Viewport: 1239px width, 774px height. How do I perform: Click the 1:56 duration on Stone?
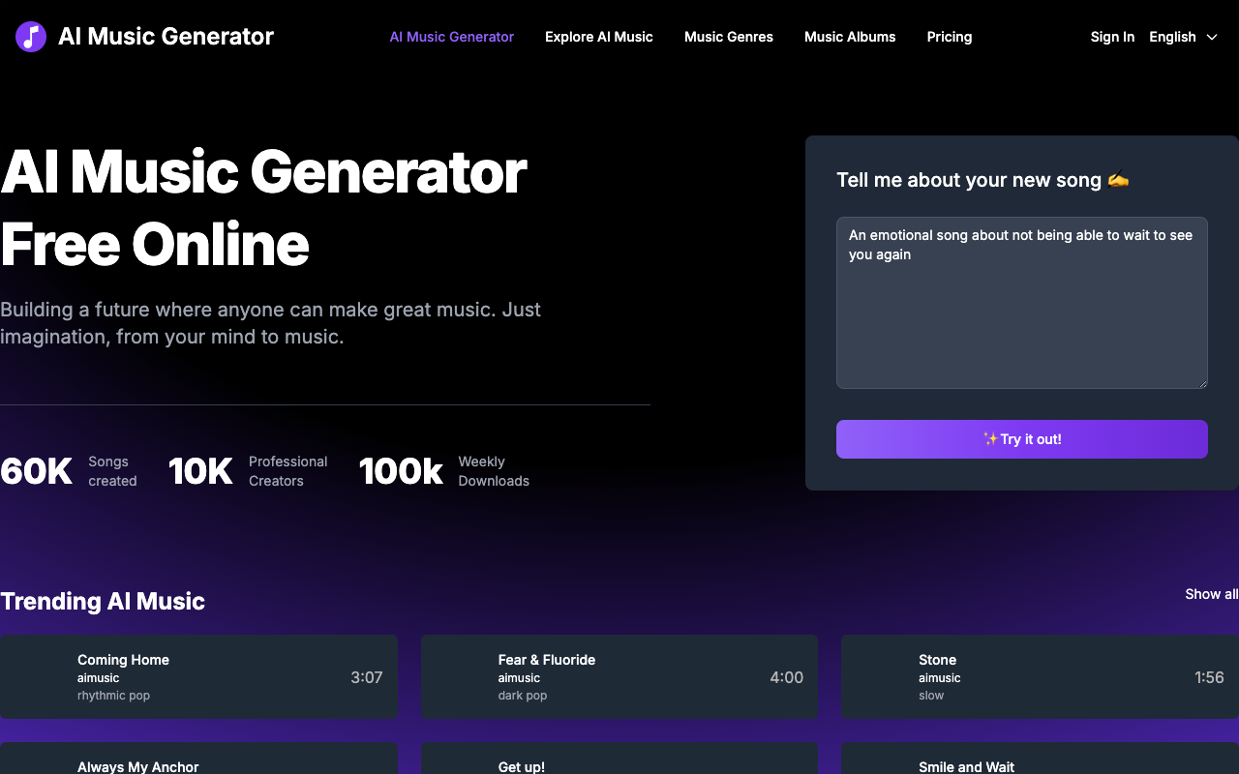click(x=1209, y=677)
